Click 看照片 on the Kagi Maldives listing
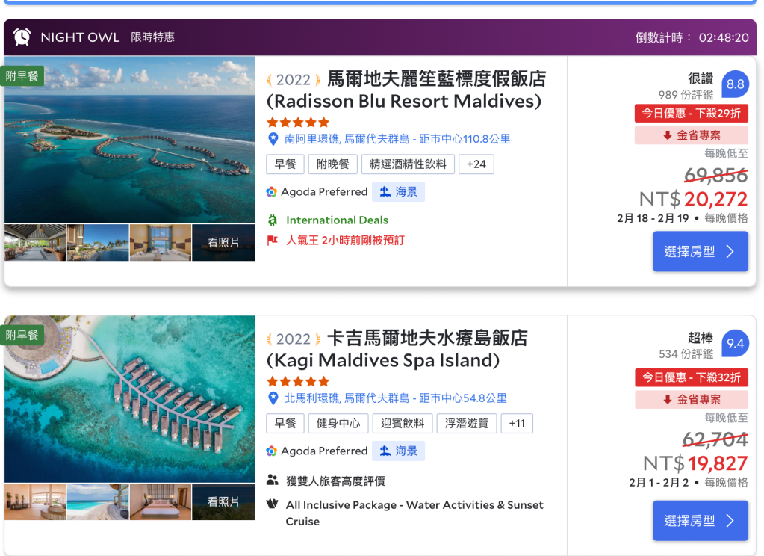The width and height of the screenshot is (764, 556). [223, 502]
